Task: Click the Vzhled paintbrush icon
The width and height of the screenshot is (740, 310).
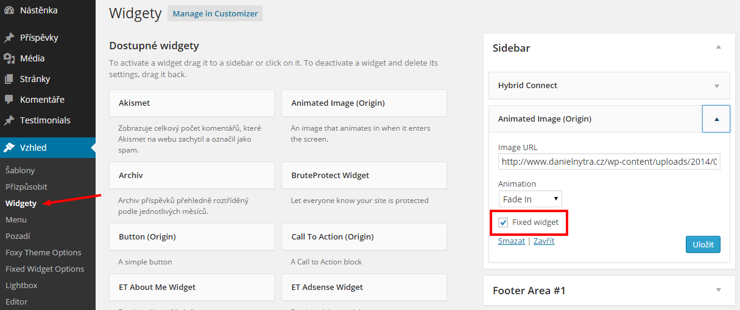Action: (9, 148)
